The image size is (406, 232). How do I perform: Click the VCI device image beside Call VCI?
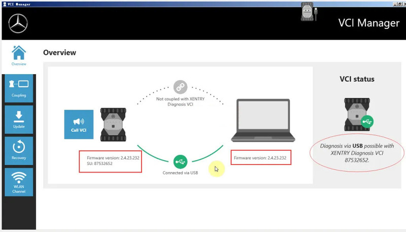(x=113, y=124)
